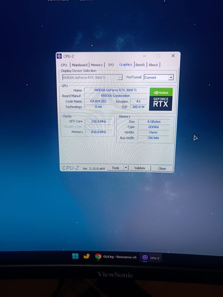Minimize the CPU-Z window
The image size is (223, 297).
(144, 56)
